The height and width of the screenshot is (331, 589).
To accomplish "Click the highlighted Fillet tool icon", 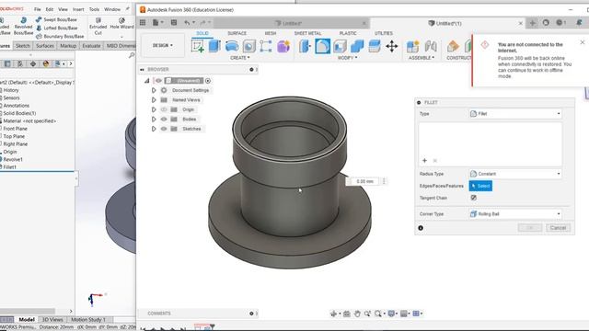I will pyautogui.click(x=323, y=46).
